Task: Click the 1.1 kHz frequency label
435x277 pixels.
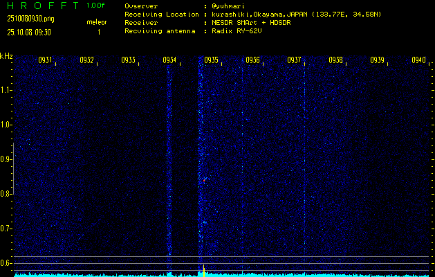Action: tap(5, 90)
